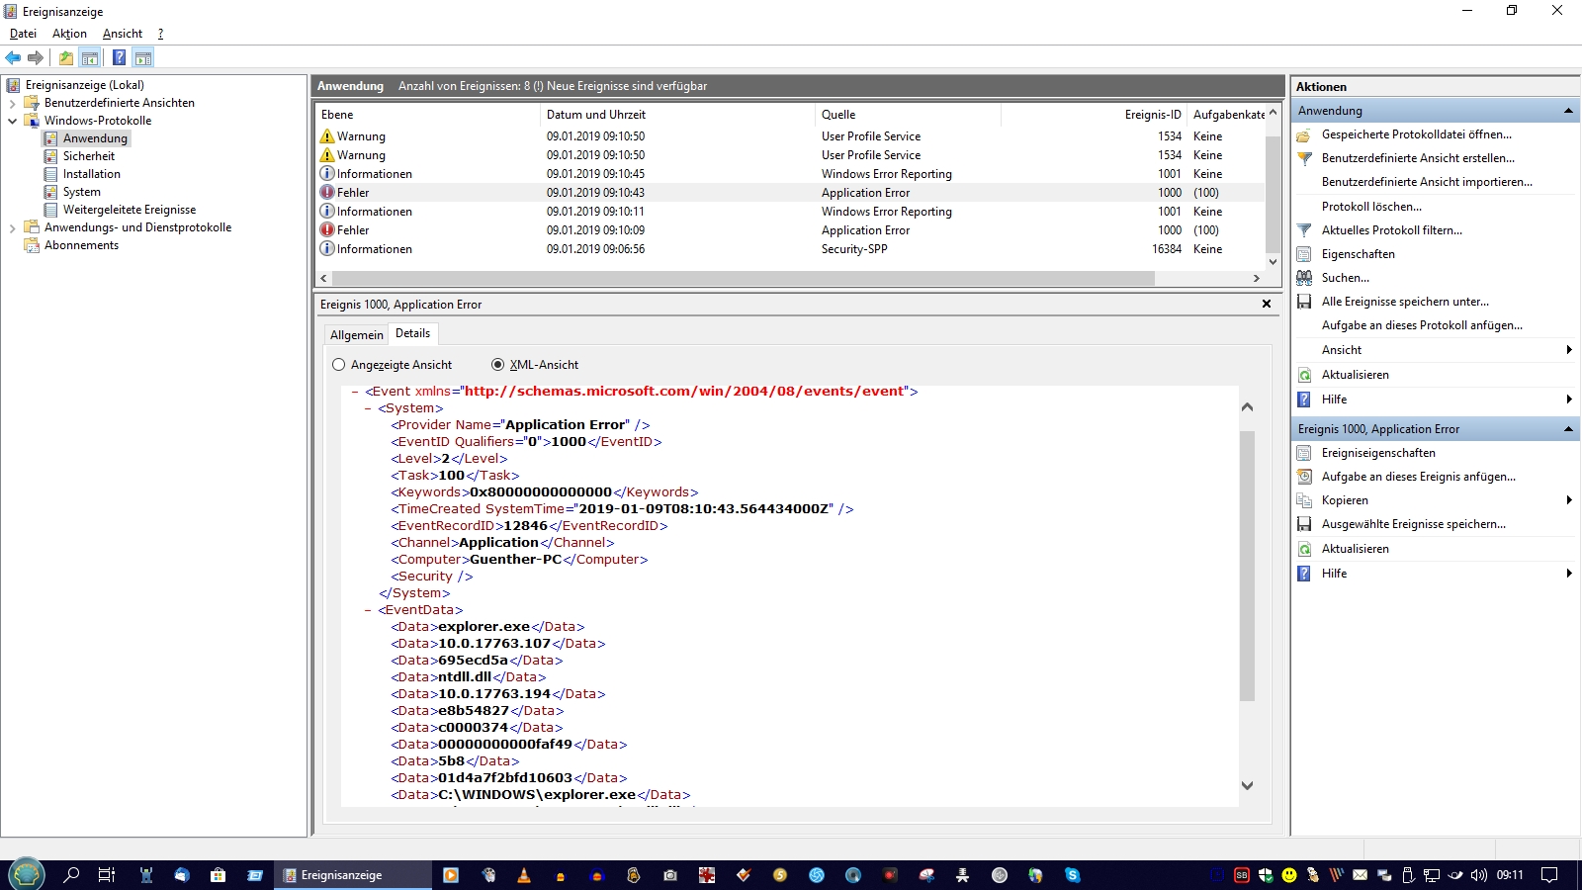Click the Kopieren icon in actions
This screenshot has height=890, width=1582.
1304,500
